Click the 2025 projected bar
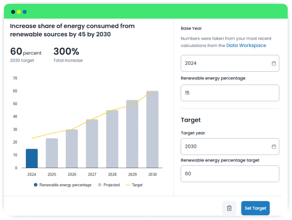Viewport: 292px width, 220px height. pyautogui.click(x=52, y=153)
